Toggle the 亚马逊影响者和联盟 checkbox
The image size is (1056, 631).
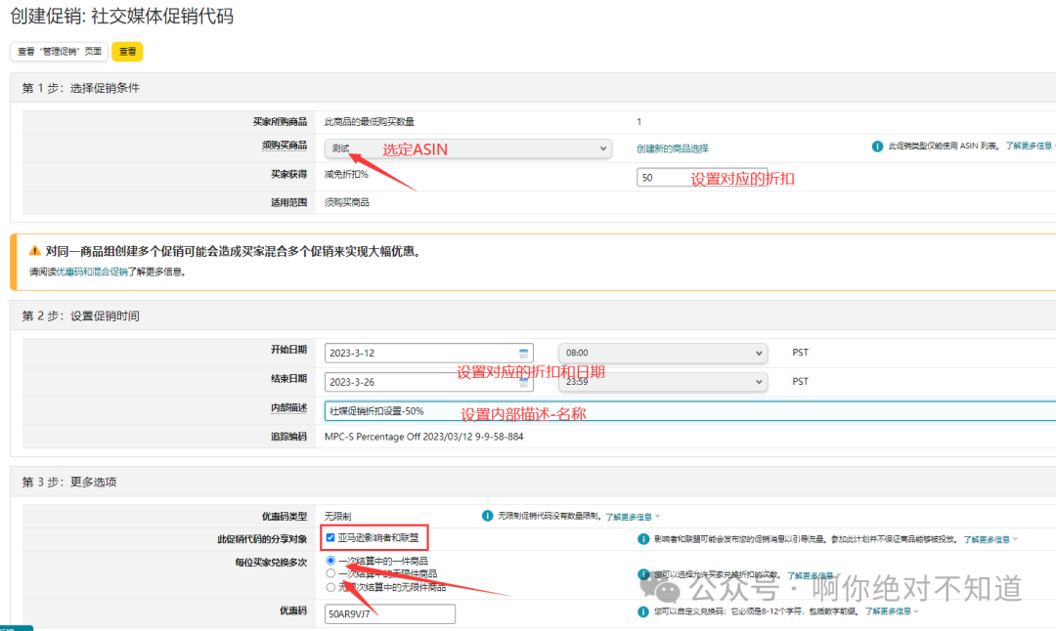click(330, 538)
